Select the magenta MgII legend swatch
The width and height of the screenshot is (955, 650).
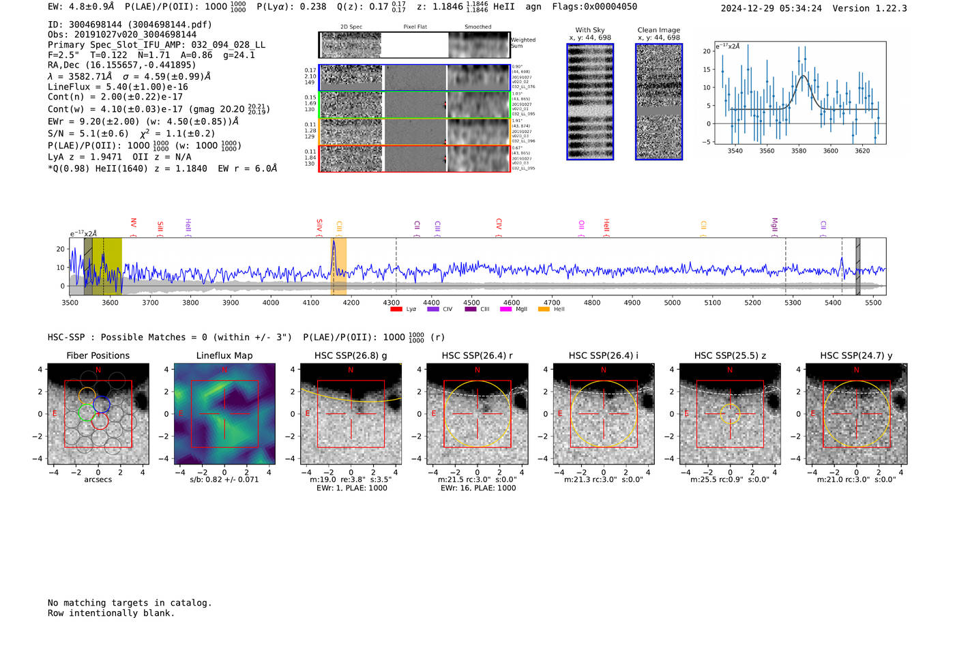pyautogui.click(x=505, y=309)
